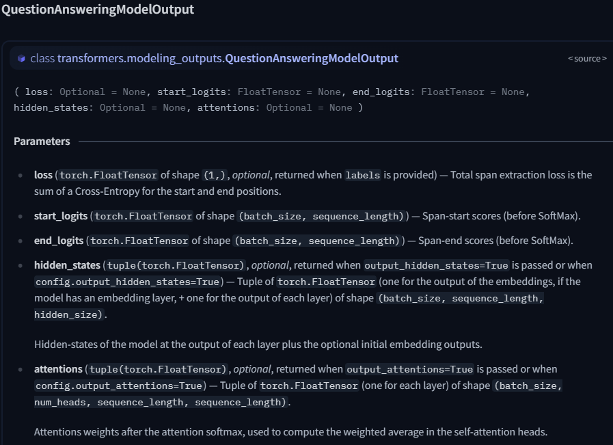Viewport: 613px width, 445px height.
Task: Click the signature text 'hidden_states: Optional = None'
Action: (99, 107)
